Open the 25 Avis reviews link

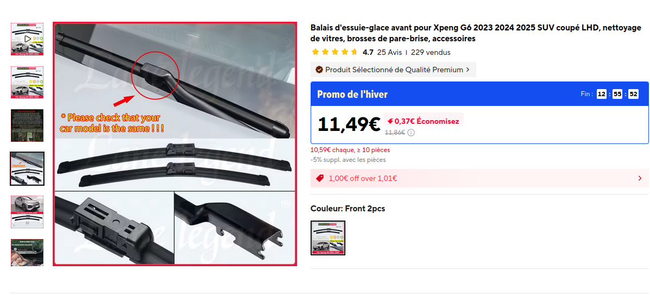[390, 52]
